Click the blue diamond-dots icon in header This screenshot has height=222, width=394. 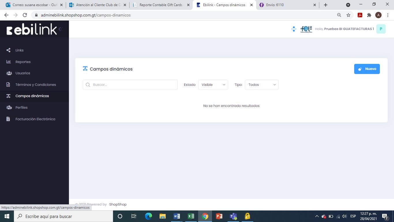point(294,29)
